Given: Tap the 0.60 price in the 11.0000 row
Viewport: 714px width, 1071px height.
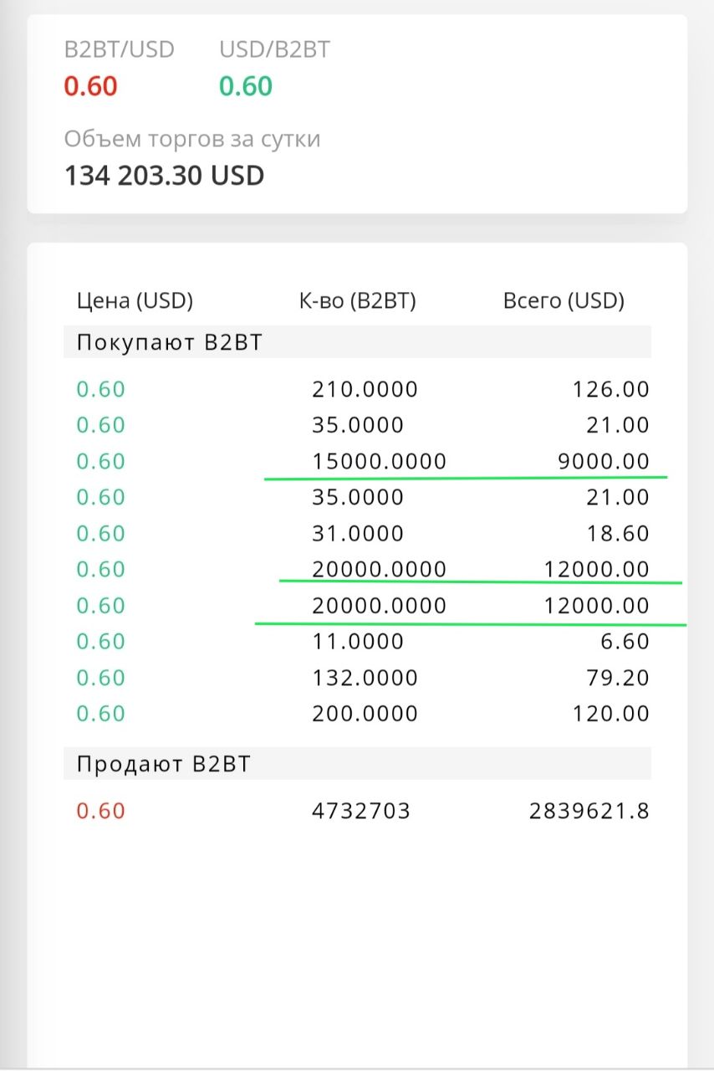Looking at the screenshot, I should point(100,641).
